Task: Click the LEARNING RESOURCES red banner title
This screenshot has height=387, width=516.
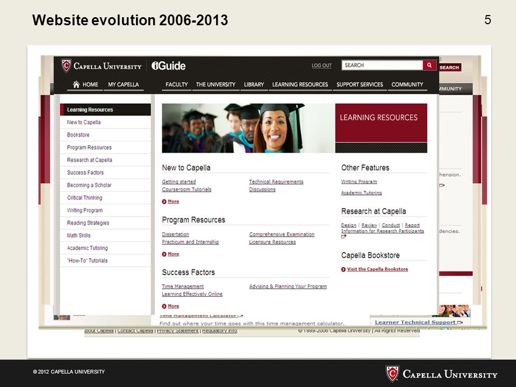Action: (379, 118)
